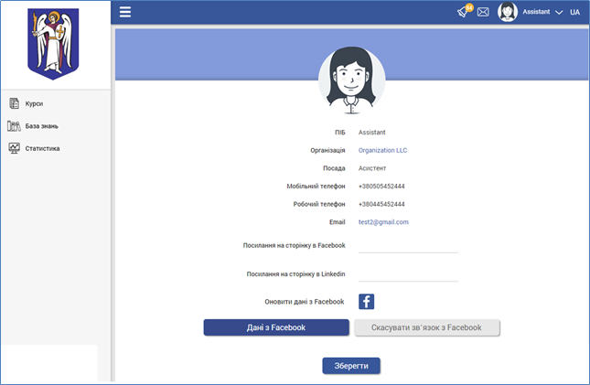Image resolution: width=590 pixels, height=385 pixels.
Task: Focus the Linkedin page link field
Action: click(x=408, y=274)
